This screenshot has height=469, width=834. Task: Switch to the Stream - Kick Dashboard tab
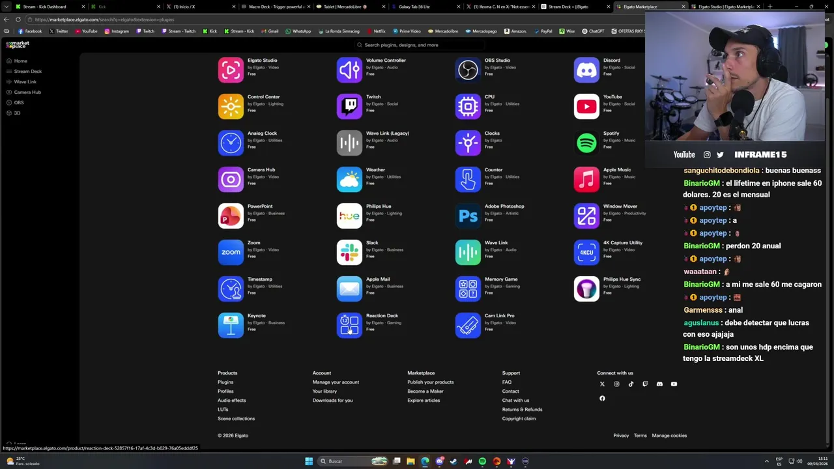coord(50,7)
